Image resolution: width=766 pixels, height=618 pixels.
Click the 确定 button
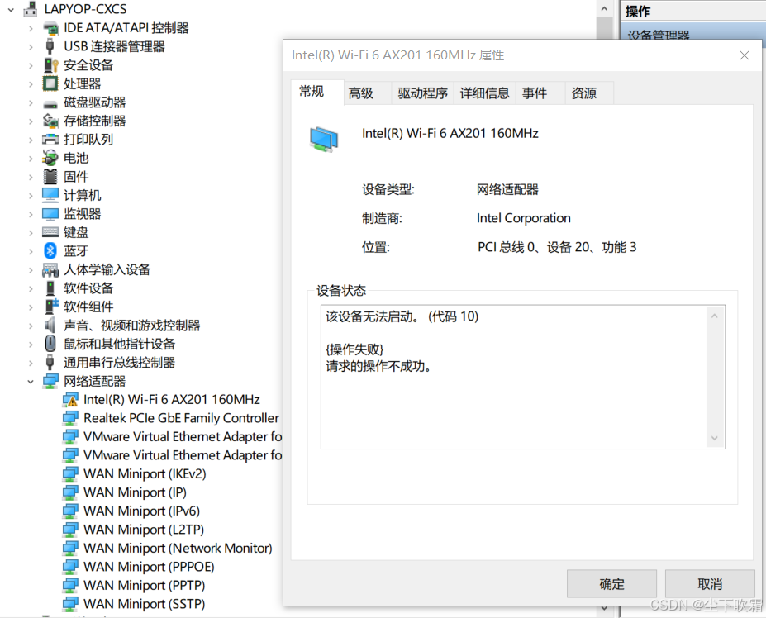(x=611, y=583)
